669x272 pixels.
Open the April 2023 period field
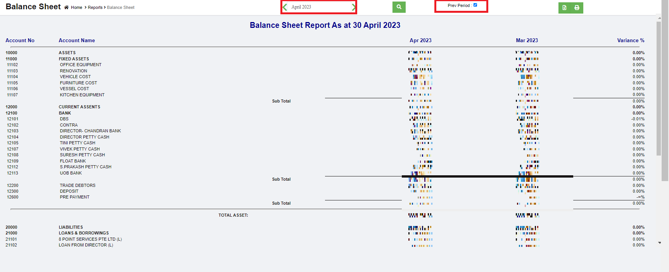319,7
